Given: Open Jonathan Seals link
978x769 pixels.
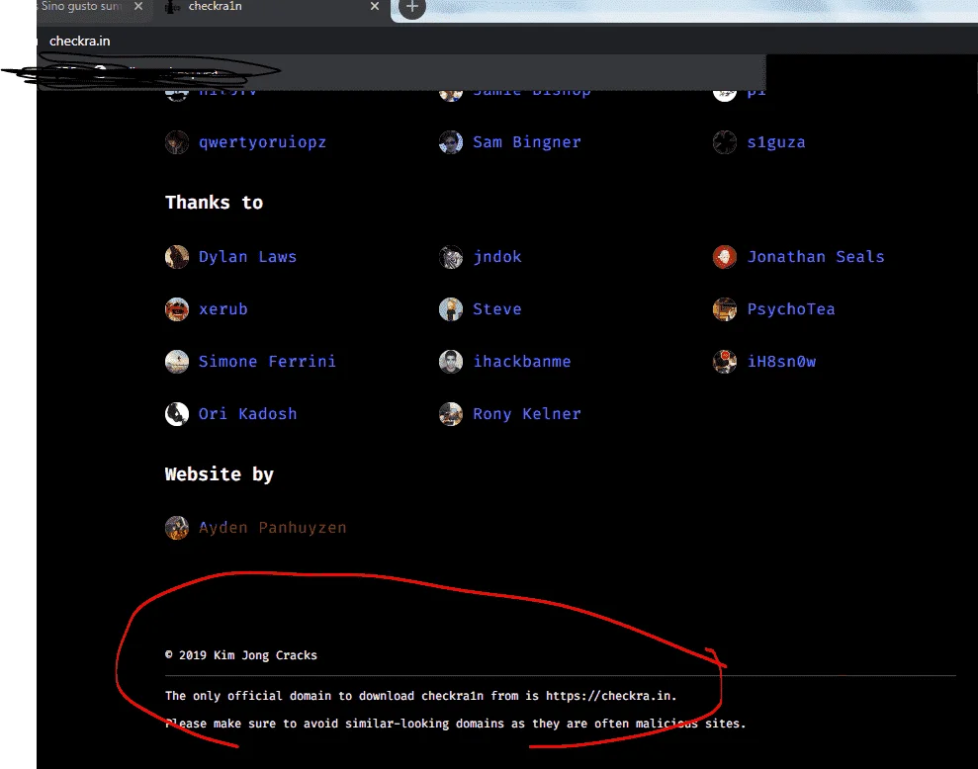Looking at the screenshot, I should tap(816, 257).
